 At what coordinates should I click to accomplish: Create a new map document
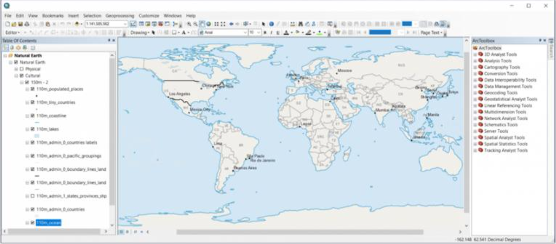[7, 23]
